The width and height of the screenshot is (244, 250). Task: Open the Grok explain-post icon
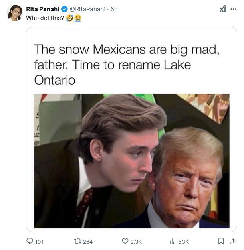(x=222, y=9)
